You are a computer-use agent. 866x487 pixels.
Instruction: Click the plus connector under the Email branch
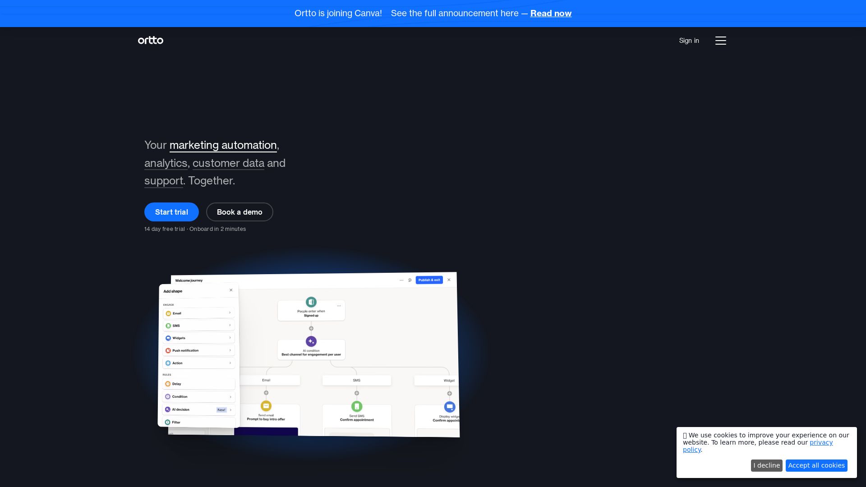point(266,393)
